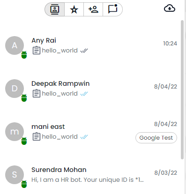Click the add contact icon
This screenshot has height=194, width=186.
coord(93,9)
